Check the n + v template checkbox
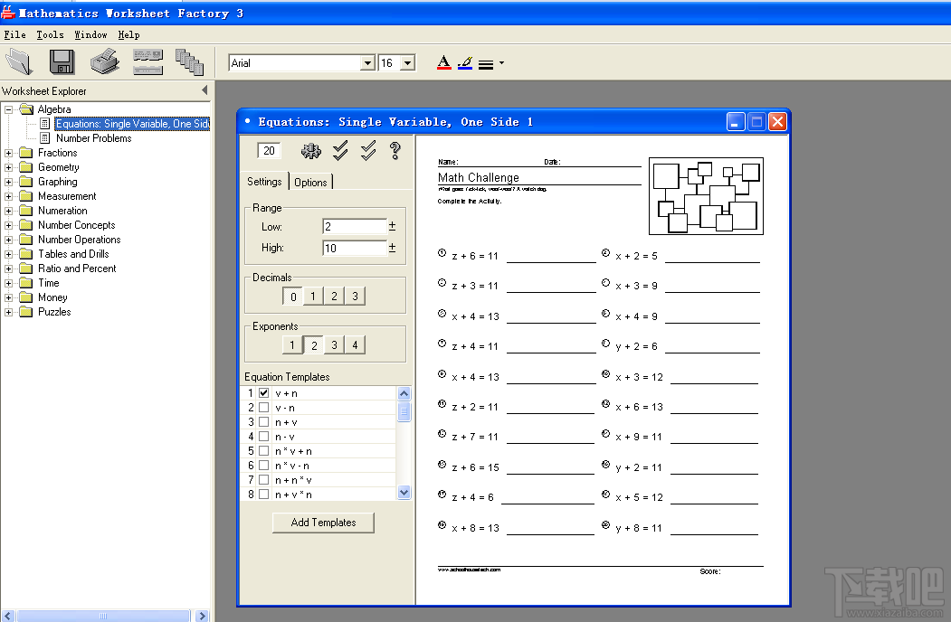 pos(264,422)
